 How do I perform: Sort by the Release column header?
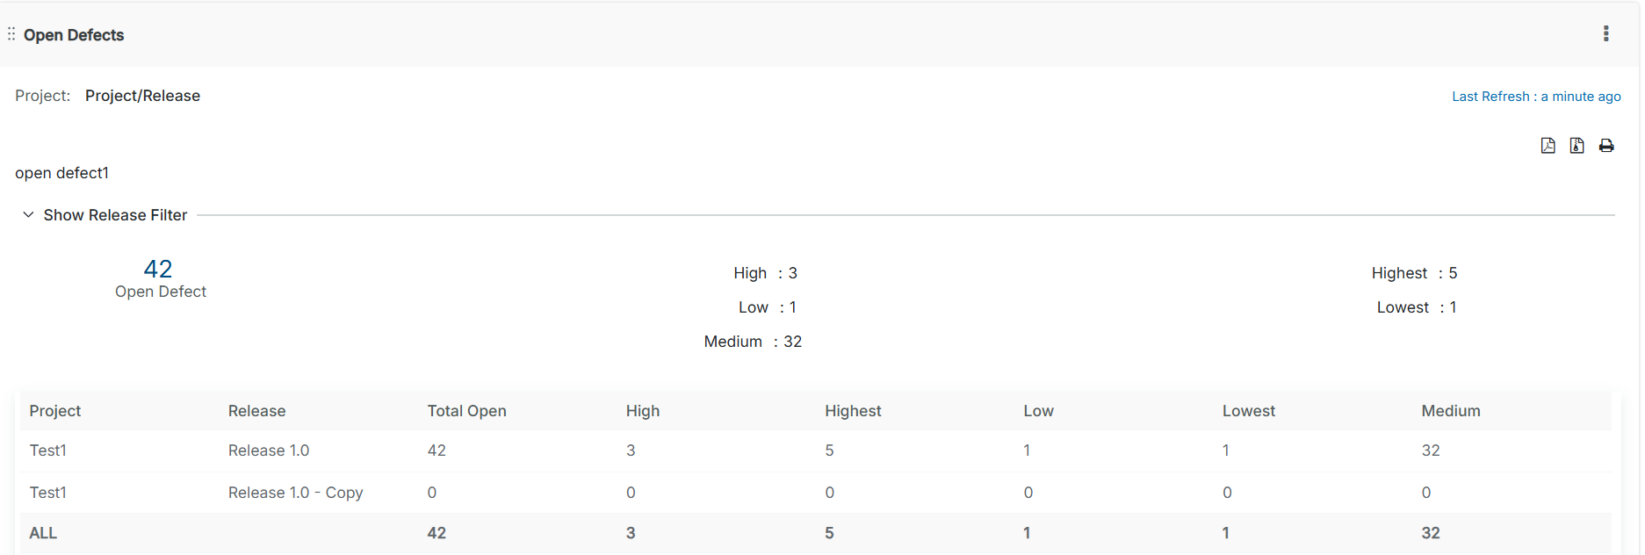256,411
